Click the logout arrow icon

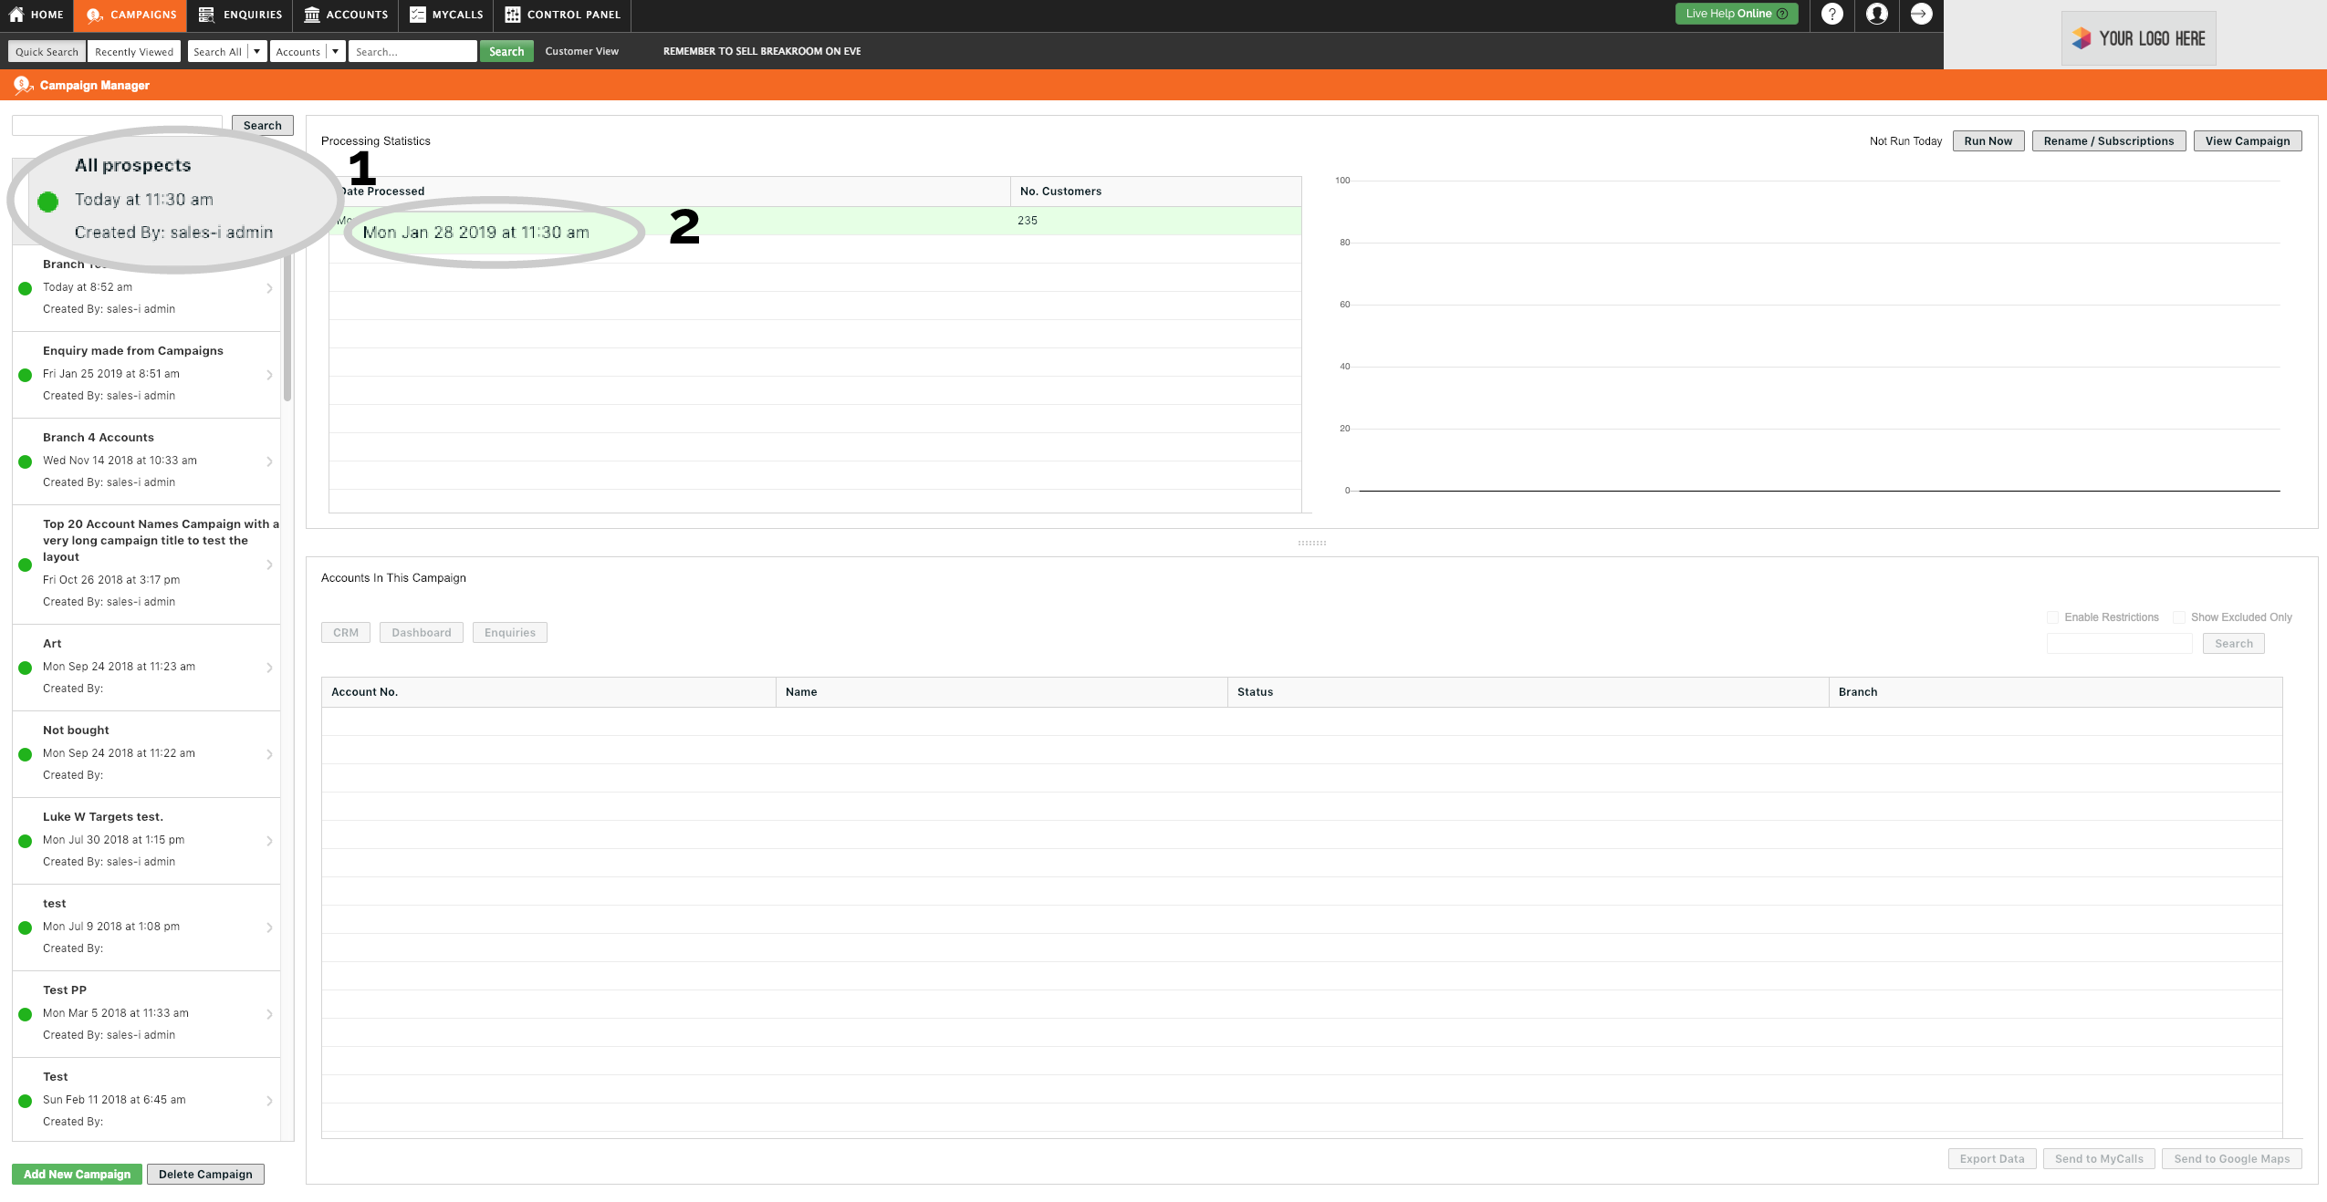pos(1921,14)
